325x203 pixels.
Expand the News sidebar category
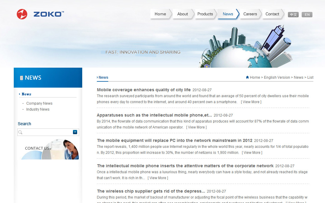click(27, 94)
